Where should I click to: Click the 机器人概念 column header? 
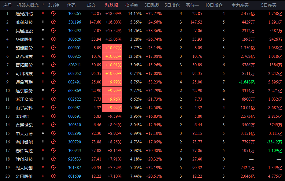click(28, 5)
